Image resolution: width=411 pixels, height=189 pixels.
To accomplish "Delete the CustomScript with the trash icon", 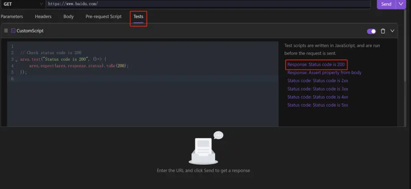I will pos(383,31).
